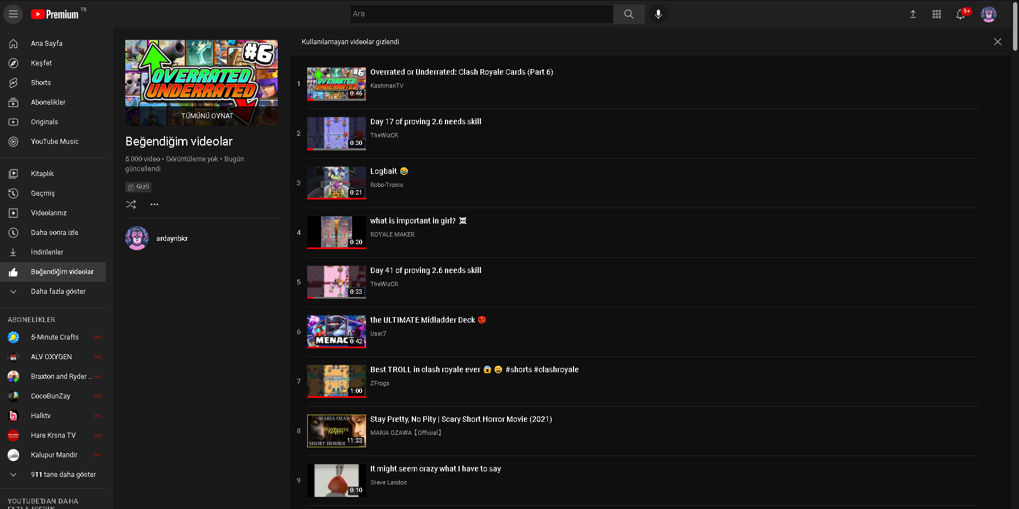Image resolution: width=1019 pixels, height=509 pixels.
Task: Go to Ana Sayfa
Action: [x=53, y=44]
